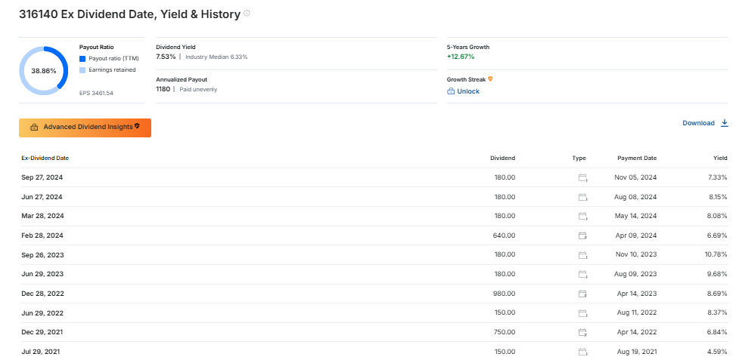The image size is (739, 360).
Task: Click the type icon in Jun 29, 2022 row
Action: click(x=583, y=313)
